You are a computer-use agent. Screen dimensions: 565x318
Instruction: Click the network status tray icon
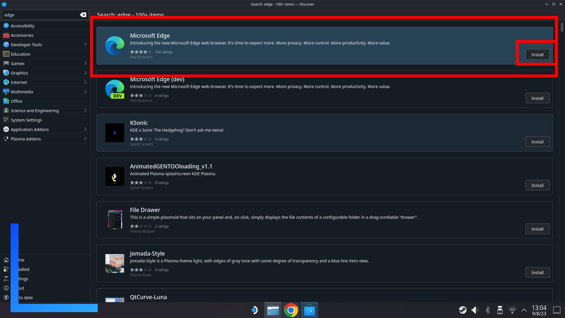[512, 310]
